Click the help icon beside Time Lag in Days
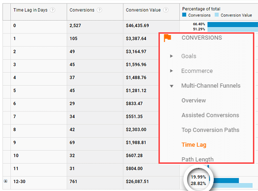The height and width of the screenshot is (191, 258). [53, 10]
